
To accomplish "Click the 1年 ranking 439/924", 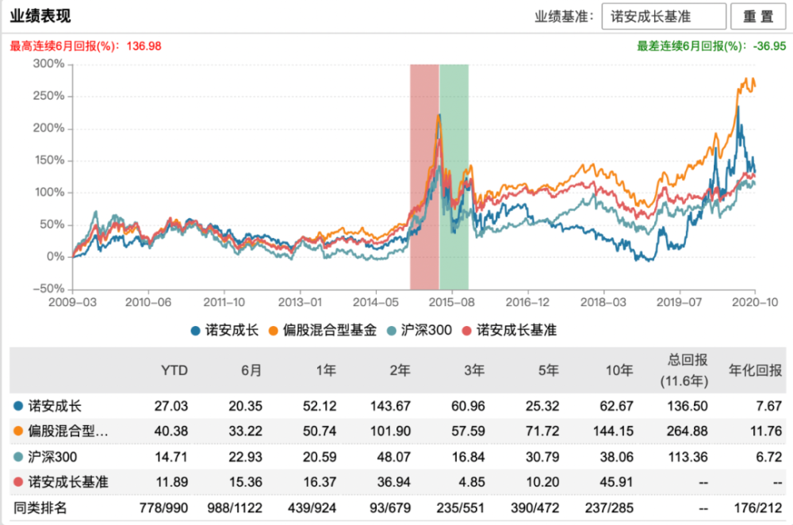I will [x=312, y=508].
